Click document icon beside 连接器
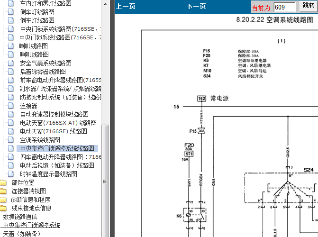This screenshot has width=318, height=237. pyautogui.click(x=11, y=106)
